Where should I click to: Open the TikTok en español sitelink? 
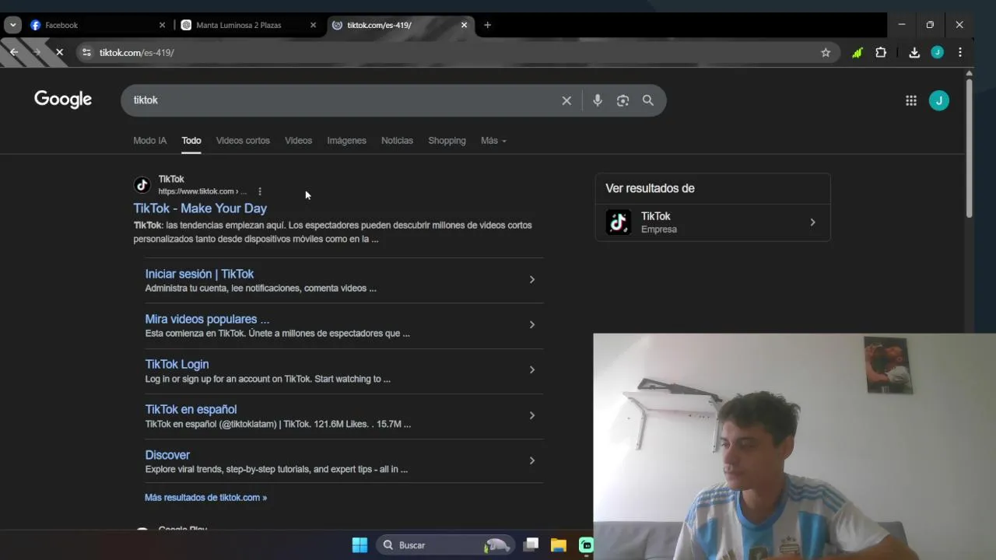tap(191, 409)
